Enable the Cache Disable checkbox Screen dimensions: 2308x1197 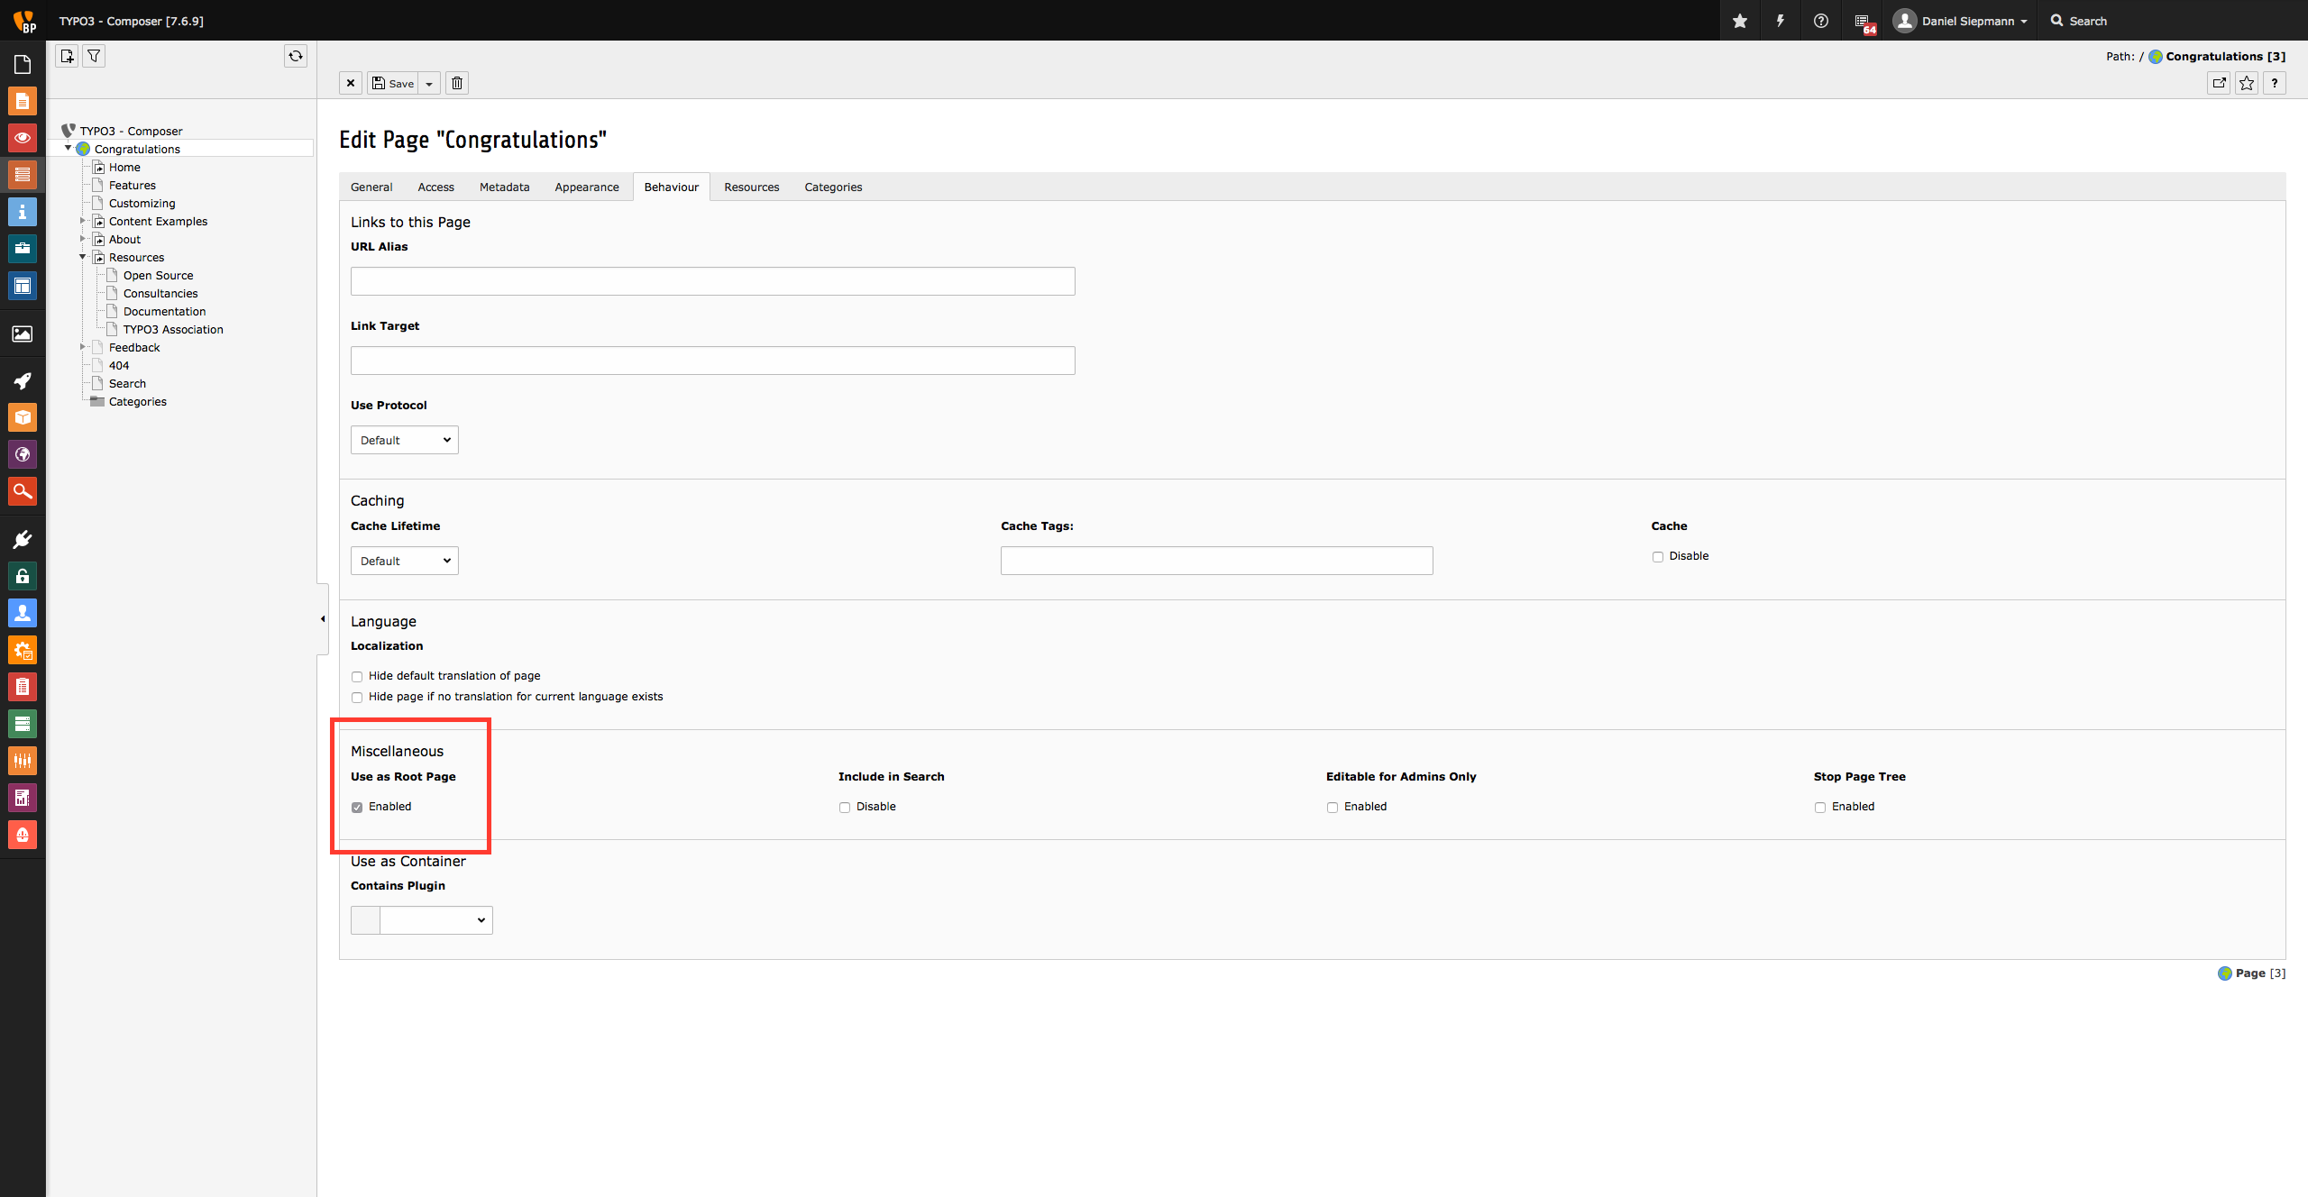[x=1657, y=557]
